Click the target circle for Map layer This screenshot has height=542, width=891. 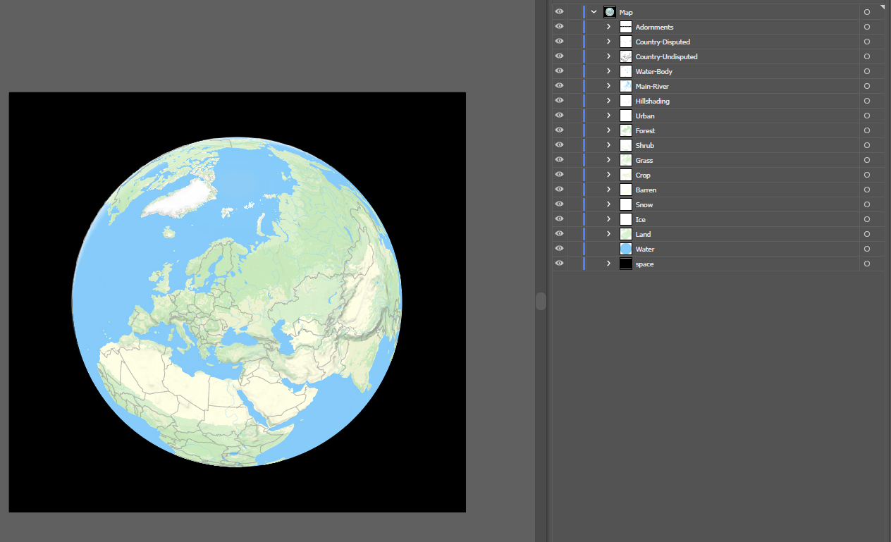click(867, 12)
